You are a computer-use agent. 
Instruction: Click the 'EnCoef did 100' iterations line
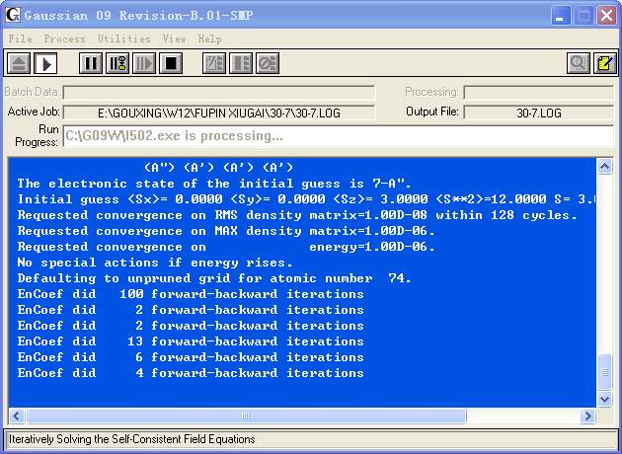(x=191, y=294)
